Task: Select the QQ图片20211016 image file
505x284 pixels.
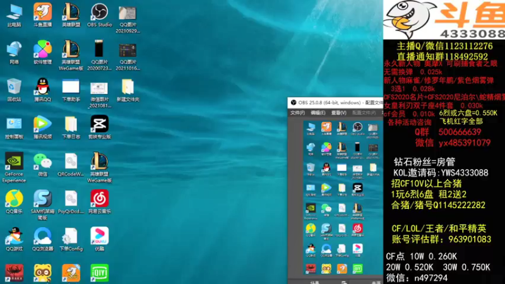Action: (x=128, y=56)
